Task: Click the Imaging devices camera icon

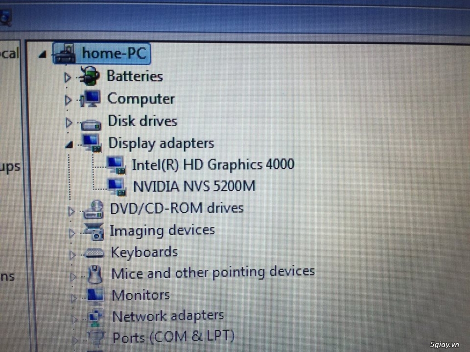Action: pos(94,231)
